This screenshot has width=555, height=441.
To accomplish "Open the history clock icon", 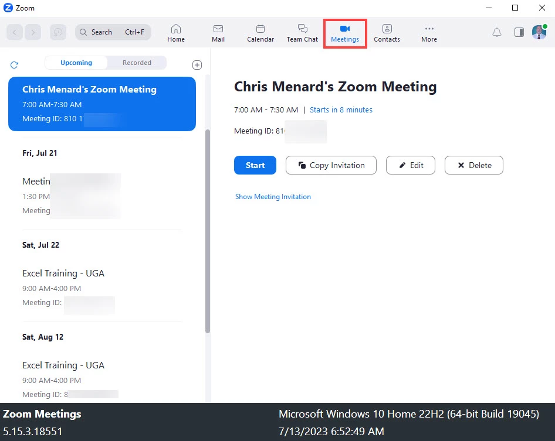I will point(58,32).
